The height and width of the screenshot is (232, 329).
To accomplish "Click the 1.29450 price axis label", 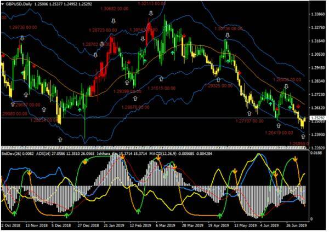I will (x=318, y=68).
